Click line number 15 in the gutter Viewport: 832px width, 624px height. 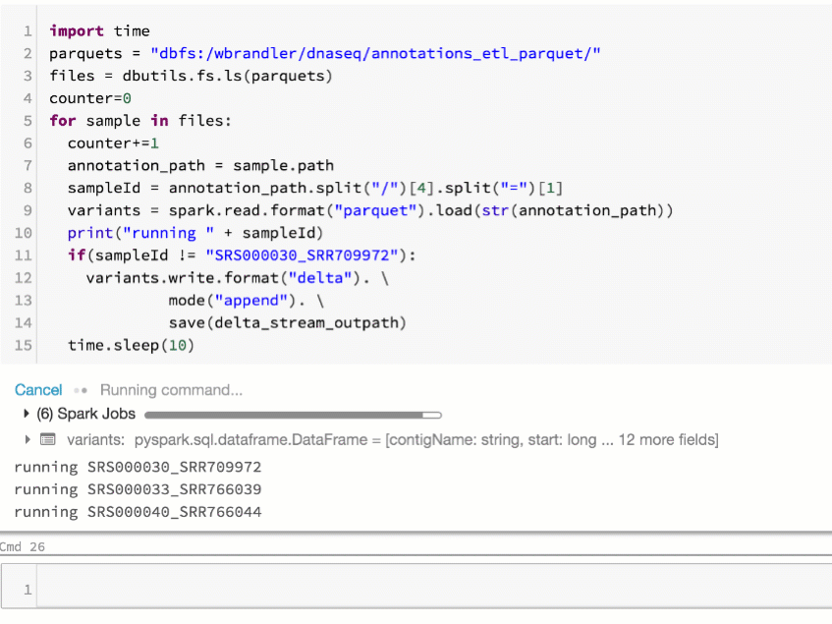pyautogui.click(x=24, y=346)
